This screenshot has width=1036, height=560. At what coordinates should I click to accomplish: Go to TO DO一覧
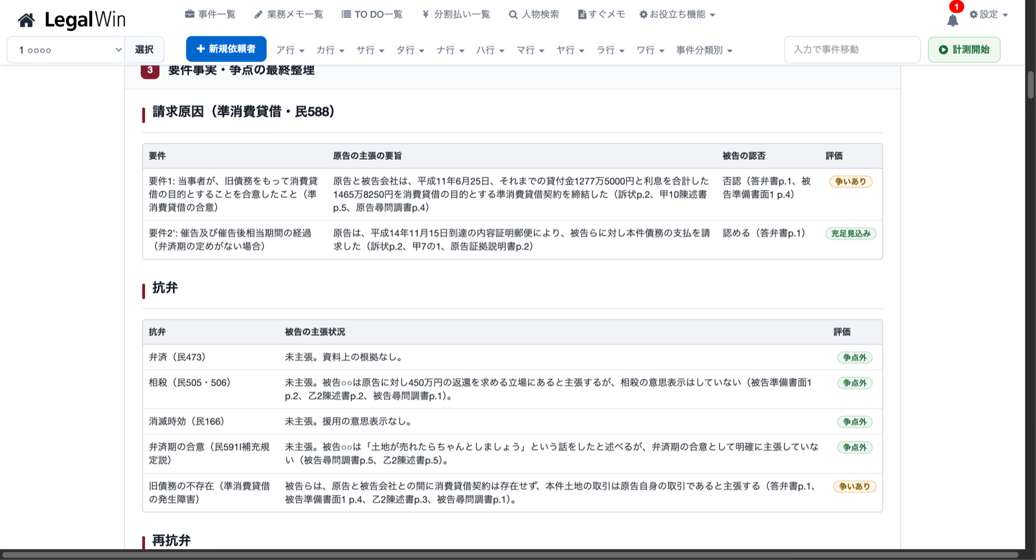click(372, 14)
